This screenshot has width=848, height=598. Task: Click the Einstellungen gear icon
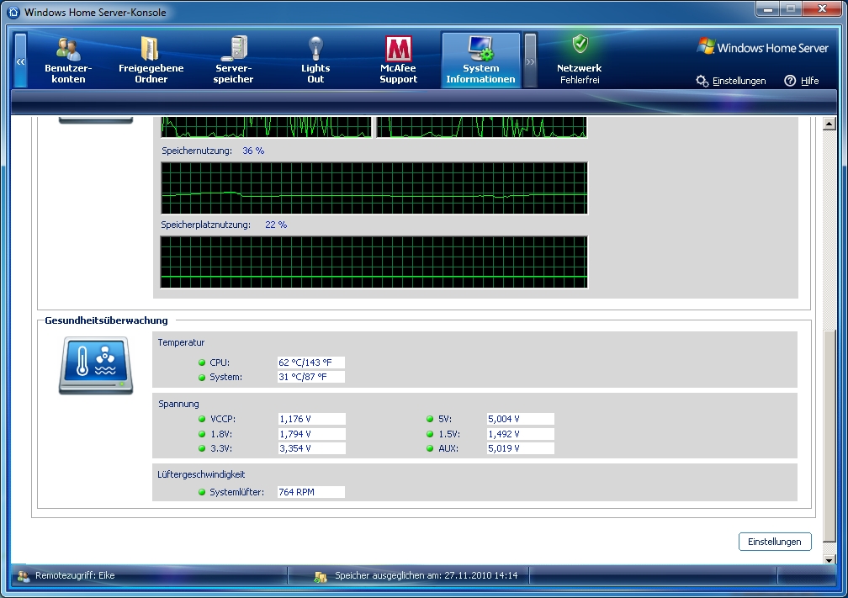click(702, 81)
